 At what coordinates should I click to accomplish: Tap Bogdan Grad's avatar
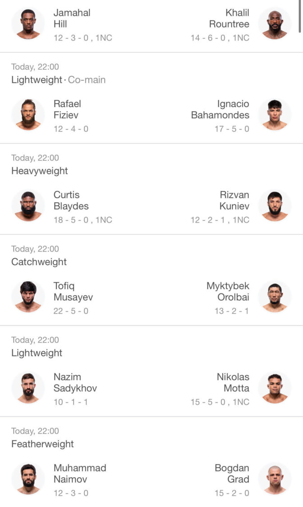coord(275,479)
